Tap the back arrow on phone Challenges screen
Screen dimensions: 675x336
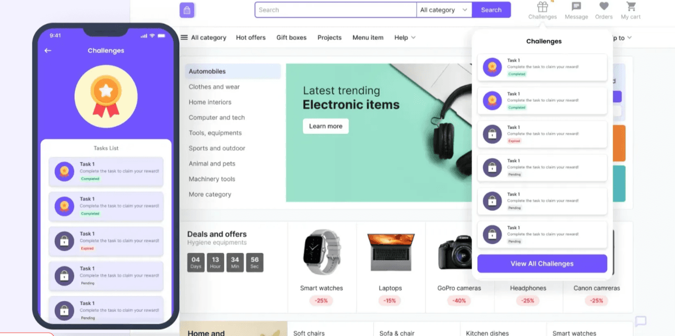coord(48,51)
